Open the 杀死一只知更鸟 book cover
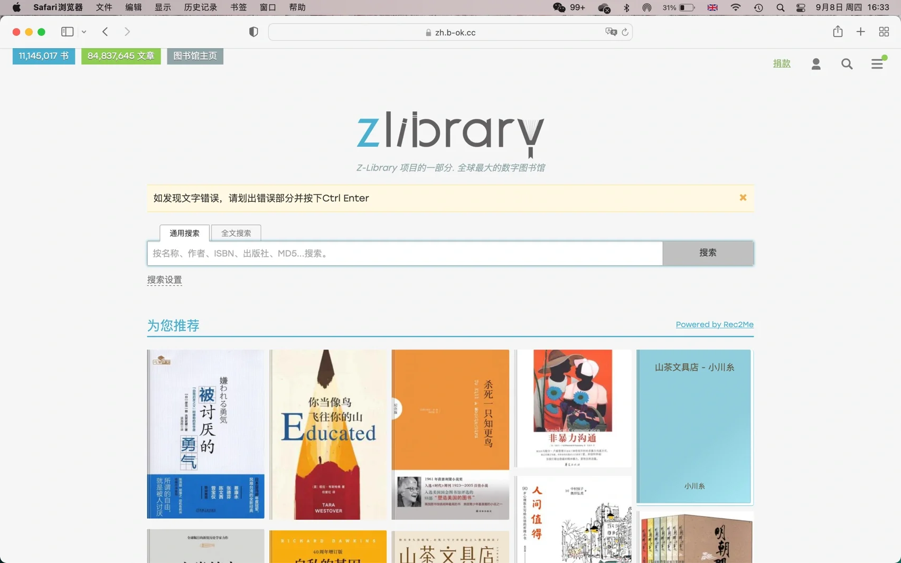 (450, 434)
